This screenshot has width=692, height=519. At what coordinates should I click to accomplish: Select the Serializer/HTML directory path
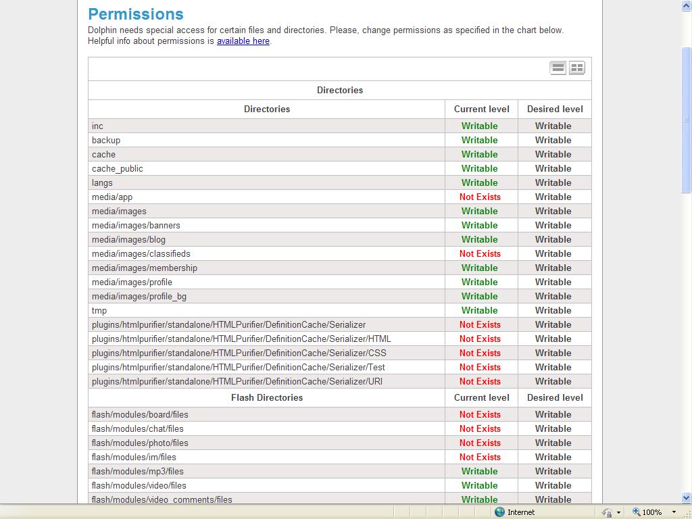[241, 339]
